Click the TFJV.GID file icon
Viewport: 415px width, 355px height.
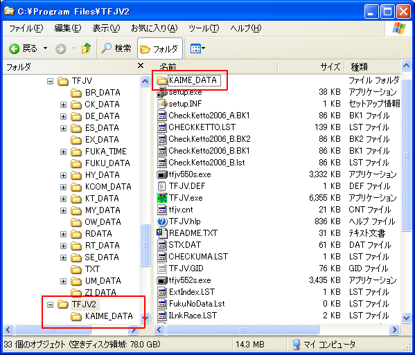(161, 268)
